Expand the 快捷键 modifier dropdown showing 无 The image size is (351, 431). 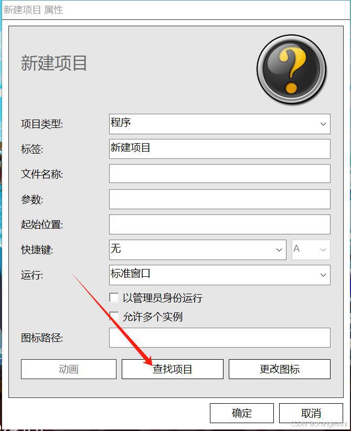[x=197, y=250]
